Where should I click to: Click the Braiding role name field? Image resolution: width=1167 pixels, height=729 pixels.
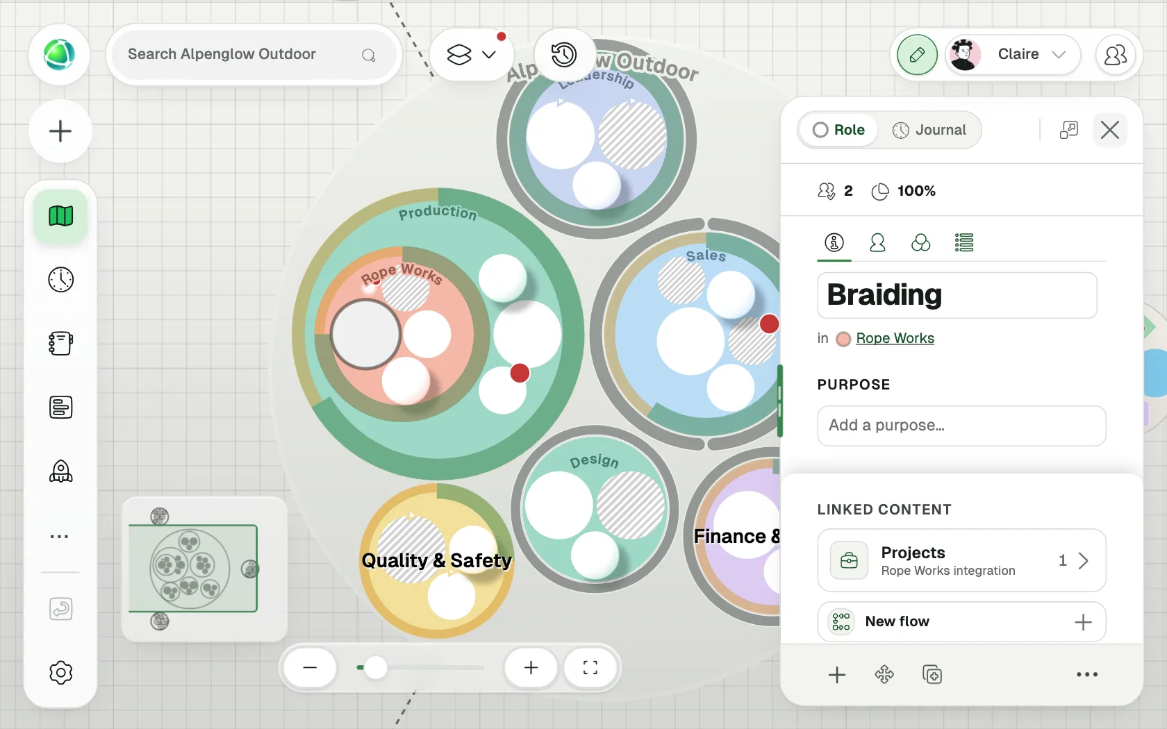click(x=957, y=295)
